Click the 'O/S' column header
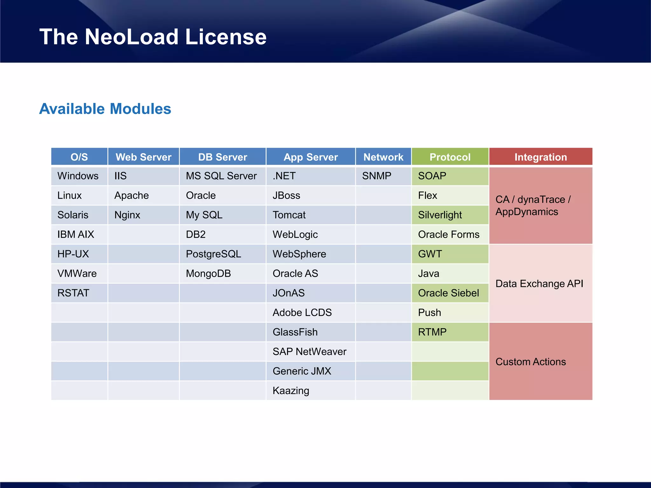 point(79,157)
